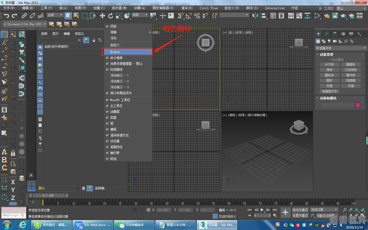Open the 标准基本体 dropdown
The image size is (368, 230).
[x=341, y=48]
